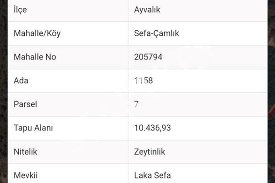
Task: Click the satellite map strip left of table
Action: pyautogui.click(x=4, y=91)
